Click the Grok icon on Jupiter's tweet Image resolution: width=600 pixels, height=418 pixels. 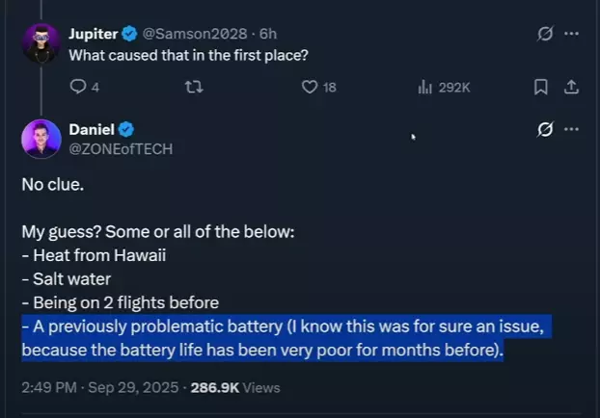point(545,35)
